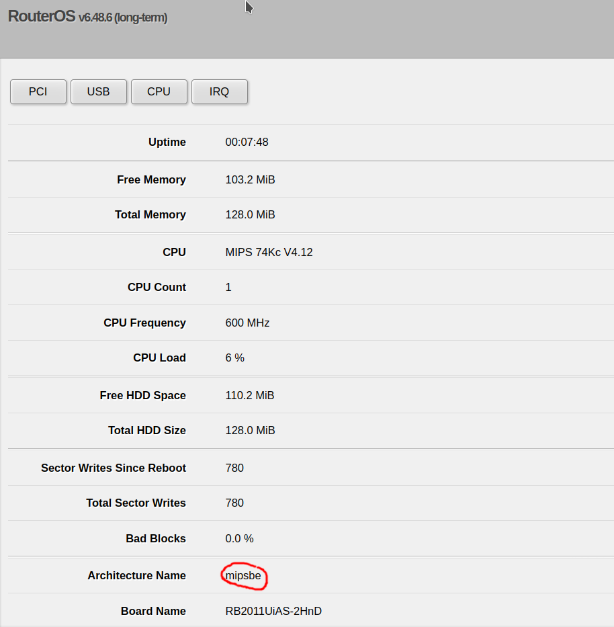Image resolution: width=614 pixels, height=627 pixels.
Task: Click the Sector Writes Since Reboot label
Action: point(114,468)
